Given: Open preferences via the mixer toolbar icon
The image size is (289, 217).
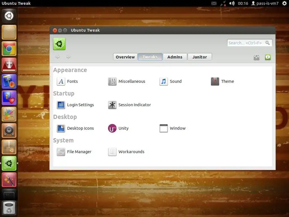Looking at the screenshot, I should [256, 57].
